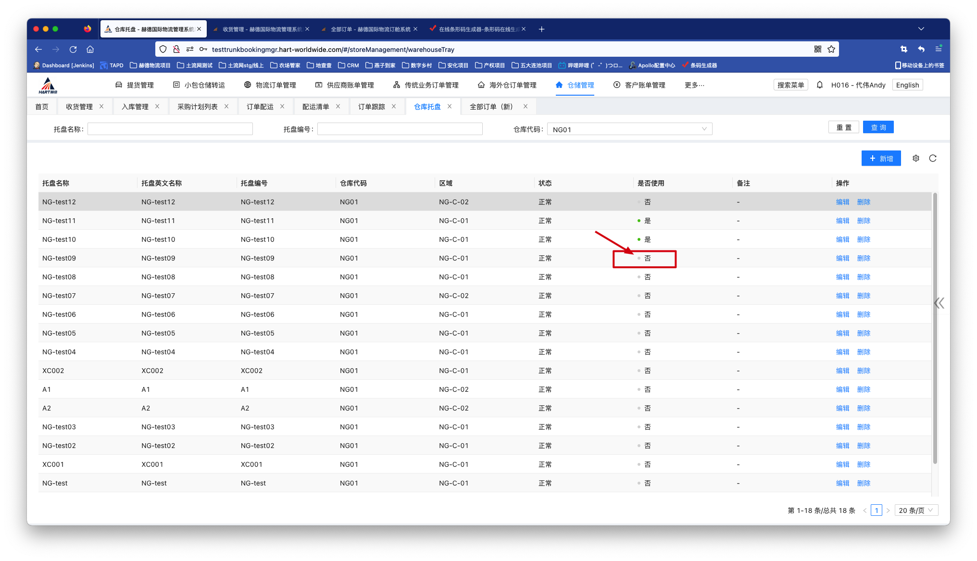Click the table refresh icon
977x561 pixels.
(x=933, y=158)
